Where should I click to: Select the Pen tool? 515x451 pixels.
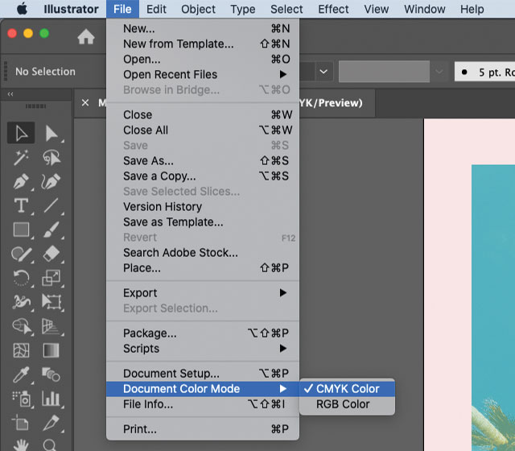[22, 182]
